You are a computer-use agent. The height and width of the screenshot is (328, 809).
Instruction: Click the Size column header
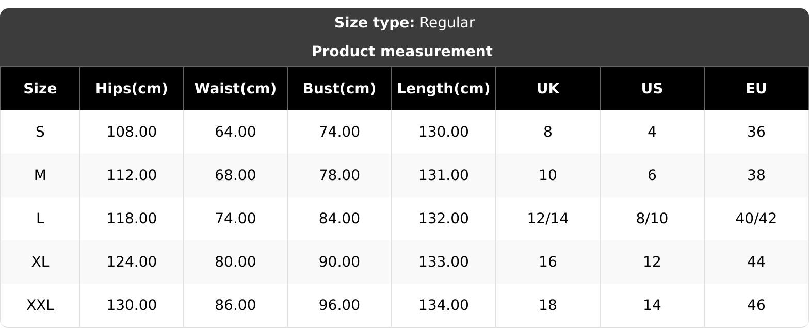[x=40, y=89]
